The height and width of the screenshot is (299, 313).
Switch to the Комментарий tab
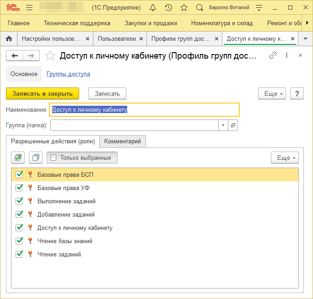tap(123, 141)
